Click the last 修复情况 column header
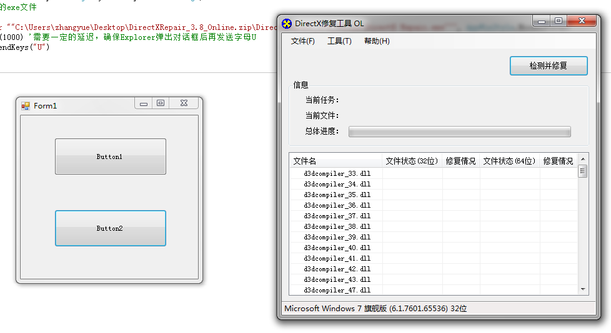The height and width of the screenshot is (333, 611). pos(559,161)
